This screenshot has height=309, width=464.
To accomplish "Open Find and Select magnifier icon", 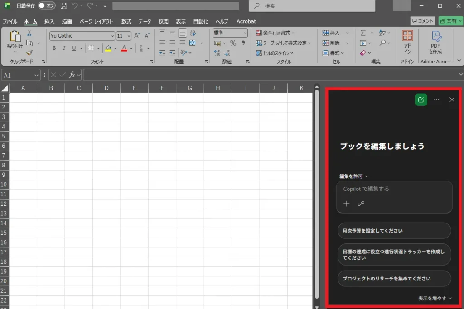I will tap(382, 43).
